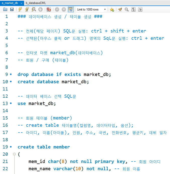This screenshot has width=170, height=174.
Task: Click the comment "market_db(데이터베이스)" on line 6
Action: click(x=76, y=53)
